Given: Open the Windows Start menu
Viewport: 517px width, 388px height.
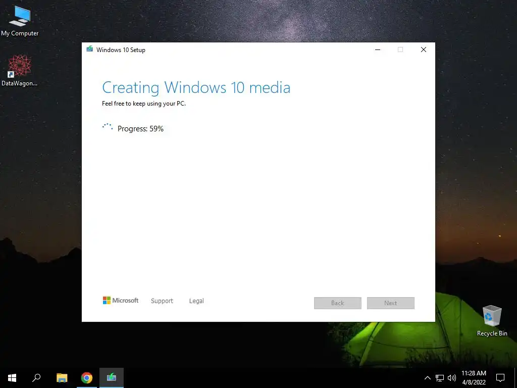Looking at the screenshot, I should (x=12, y=378).
